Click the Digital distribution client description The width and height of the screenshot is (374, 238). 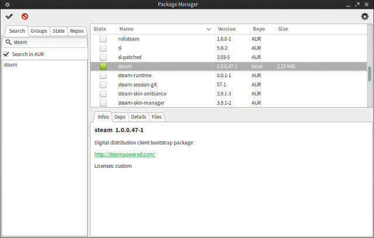144,143
